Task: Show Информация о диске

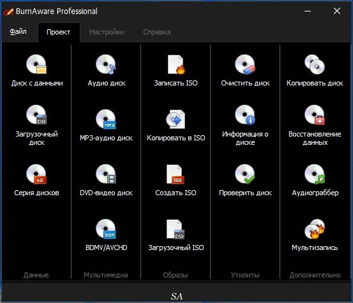Action: click(x=245, y=115)
